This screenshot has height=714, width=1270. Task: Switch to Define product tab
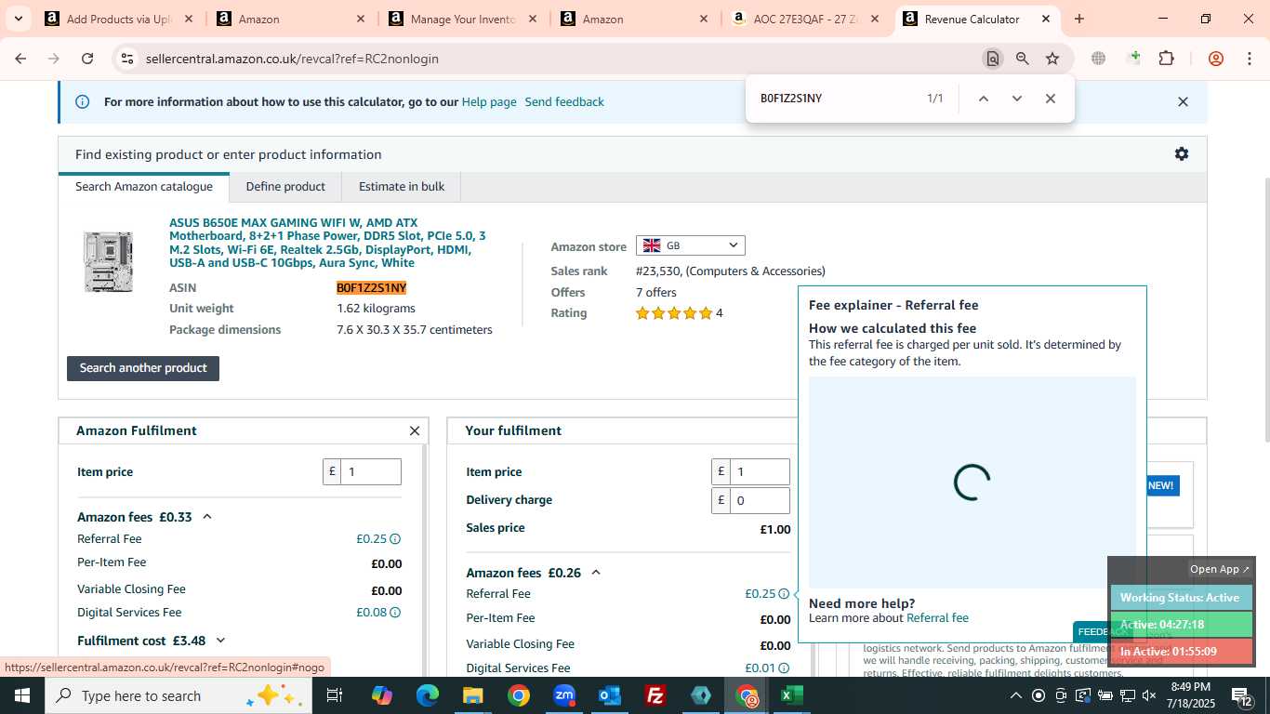pos(285,187)
